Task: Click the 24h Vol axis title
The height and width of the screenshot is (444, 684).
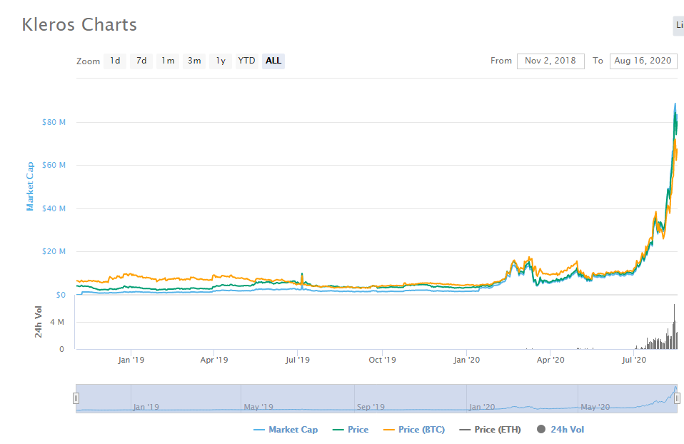Action: pos(39,322)
